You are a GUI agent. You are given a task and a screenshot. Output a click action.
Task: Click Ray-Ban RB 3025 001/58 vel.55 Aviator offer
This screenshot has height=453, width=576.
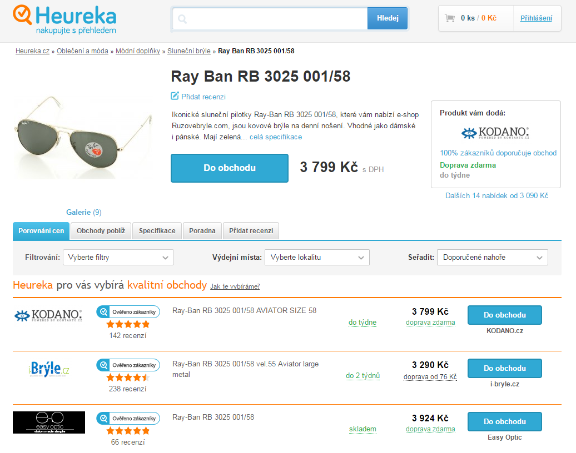coord(245,369)
